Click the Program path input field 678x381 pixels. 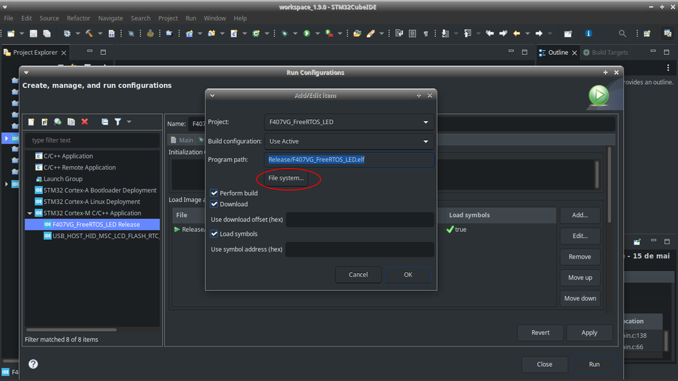349,160
